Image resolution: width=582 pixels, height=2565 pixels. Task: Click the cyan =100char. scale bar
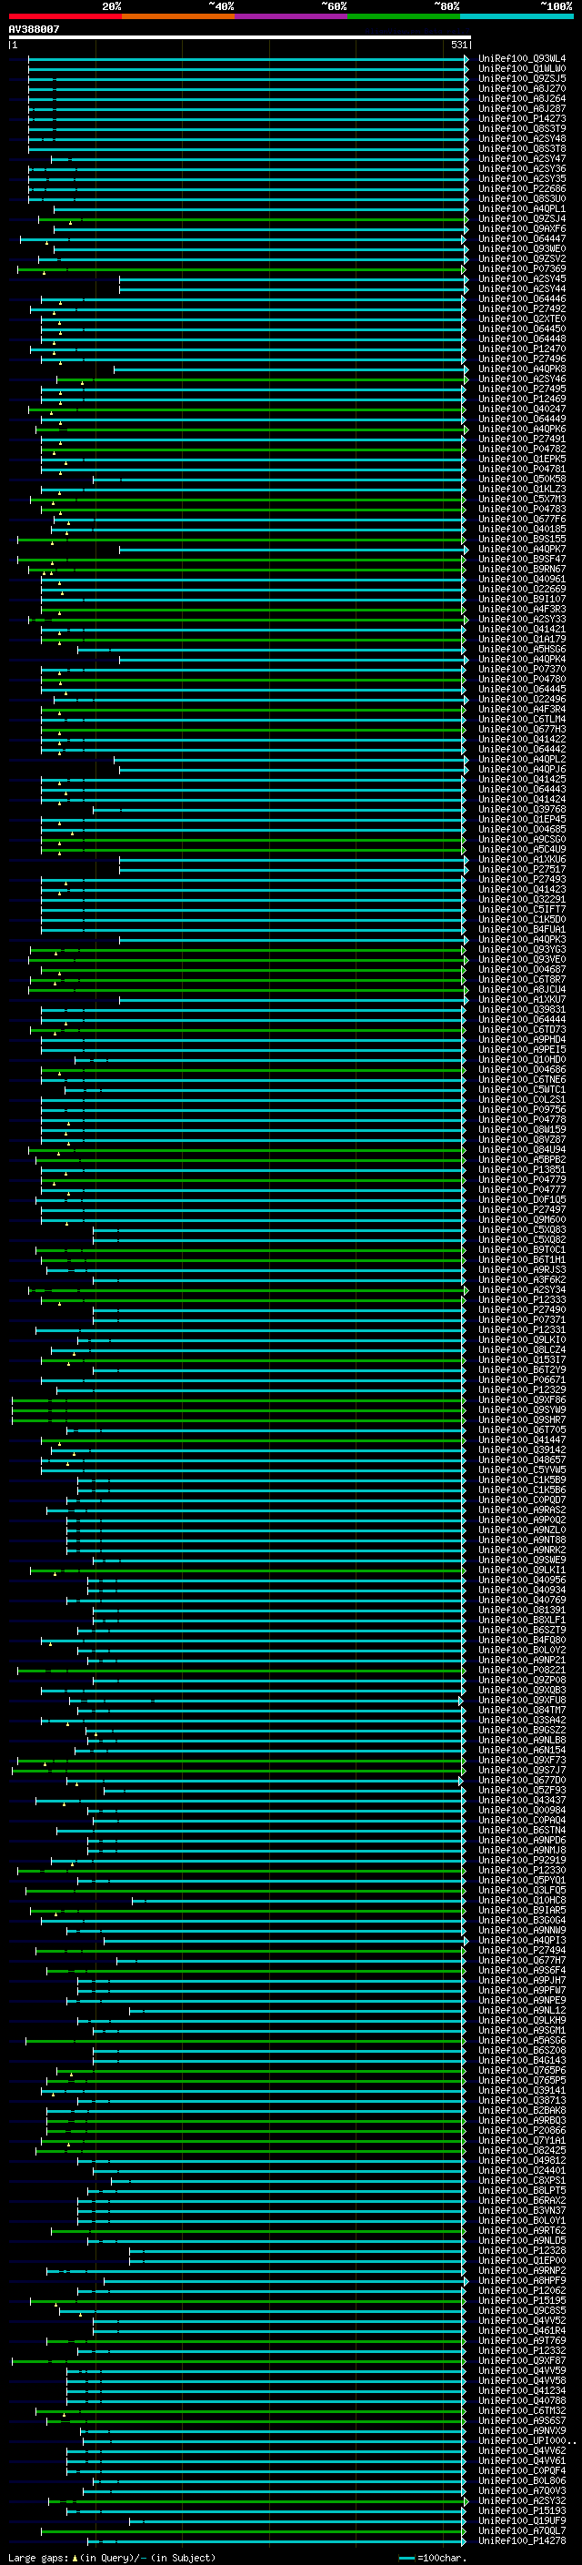[406, 2557]
